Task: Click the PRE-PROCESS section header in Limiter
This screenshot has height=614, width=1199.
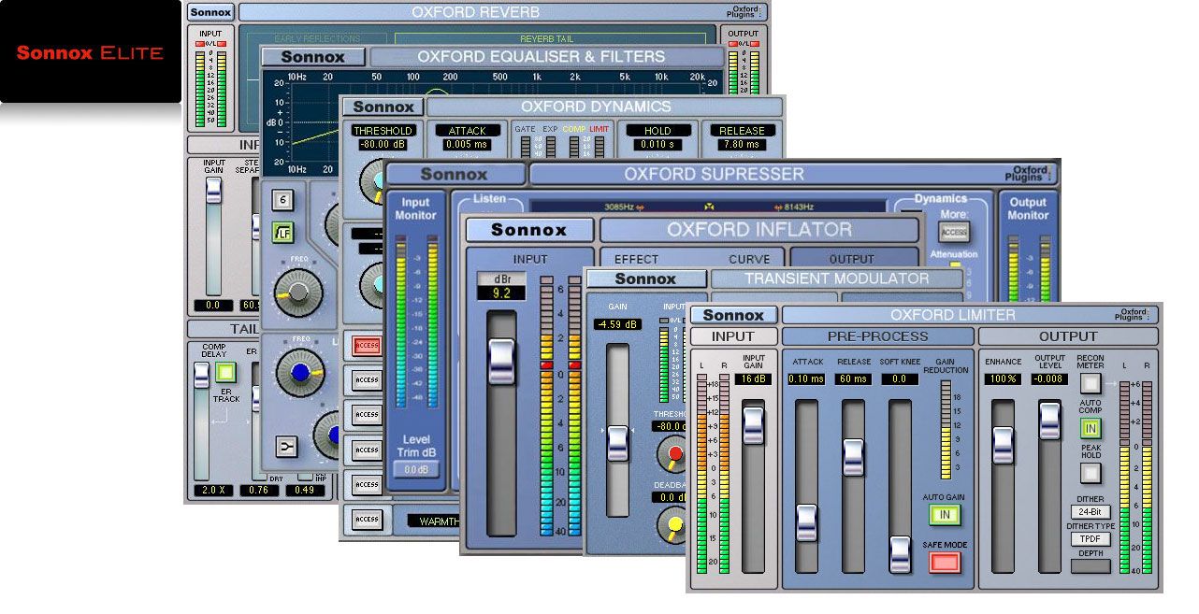Action: click(878, 336)
